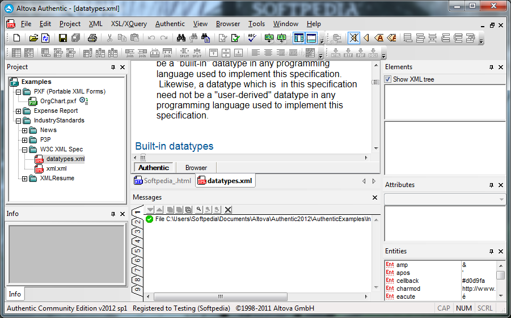This screenshot has height=318, width=511.
Task: Toggle the Messages window button in toolbar
Action: pyautogui.click(x=311, y=38)
